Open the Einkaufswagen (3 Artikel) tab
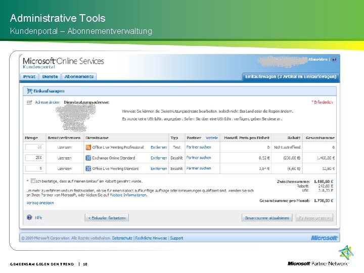Viewport: 364px width, 273px height. tap(291, 77)
